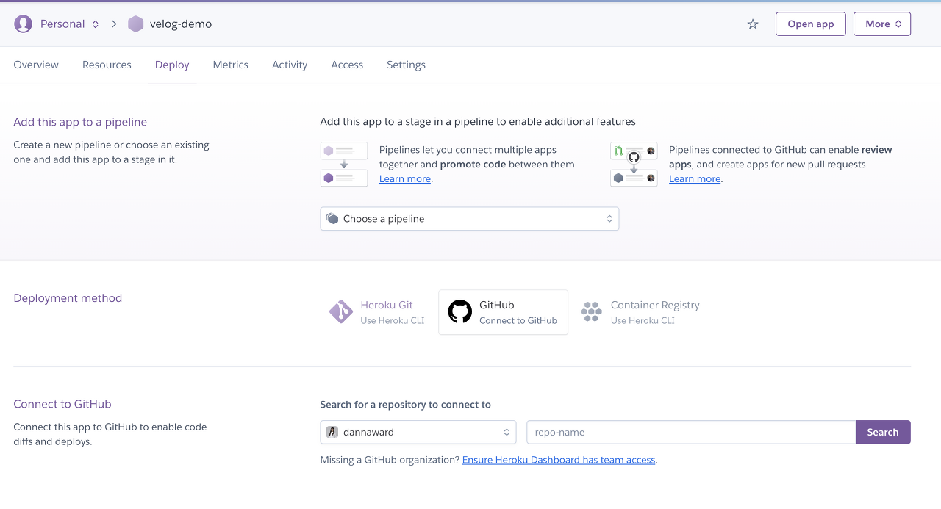This screenshot has width=941, height=509.
Task: Click the Search repository button
Action: point(883,432)
